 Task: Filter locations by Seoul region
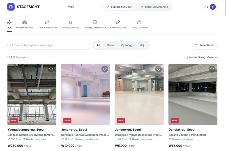(x=111, y=45)
